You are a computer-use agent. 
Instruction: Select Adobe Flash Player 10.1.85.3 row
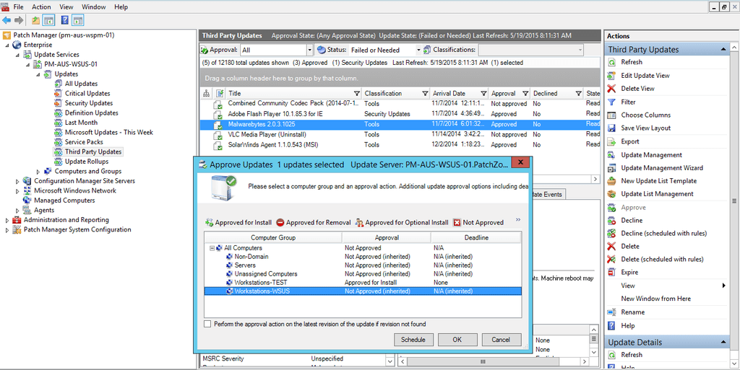point(400,114)
